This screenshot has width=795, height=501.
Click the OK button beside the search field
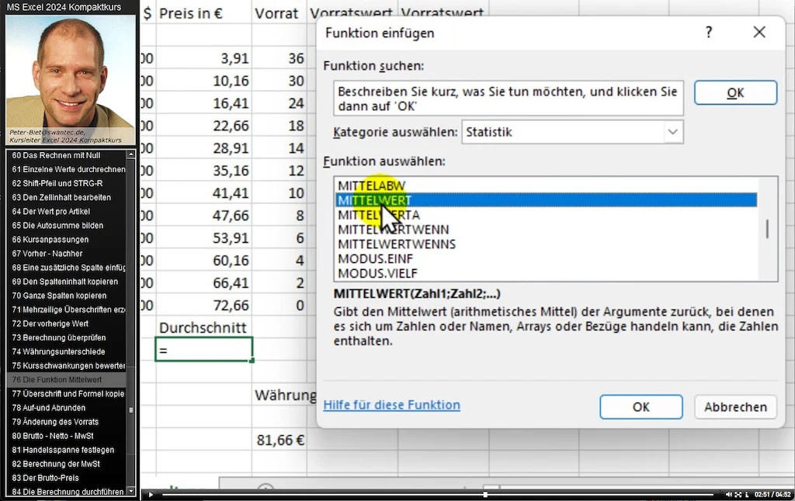735,93
